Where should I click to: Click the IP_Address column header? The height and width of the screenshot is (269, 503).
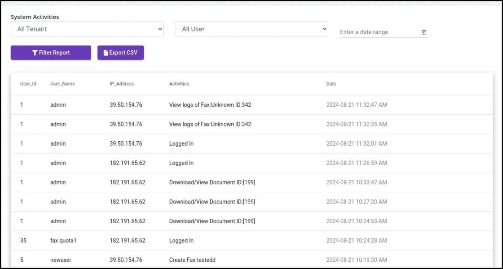point(122,84)
